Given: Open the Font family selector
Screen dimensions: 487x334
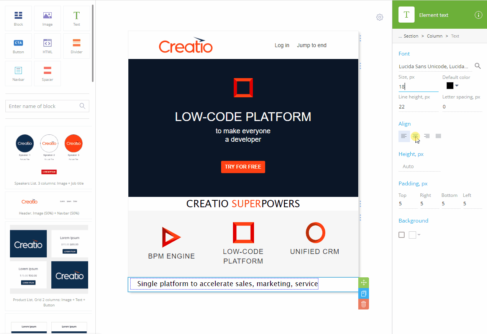Looking at the screenshot, I should (435, 66).
